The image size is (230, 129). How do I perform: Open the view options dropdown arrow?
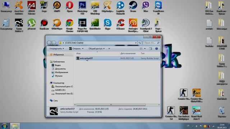tap(145, 49)
